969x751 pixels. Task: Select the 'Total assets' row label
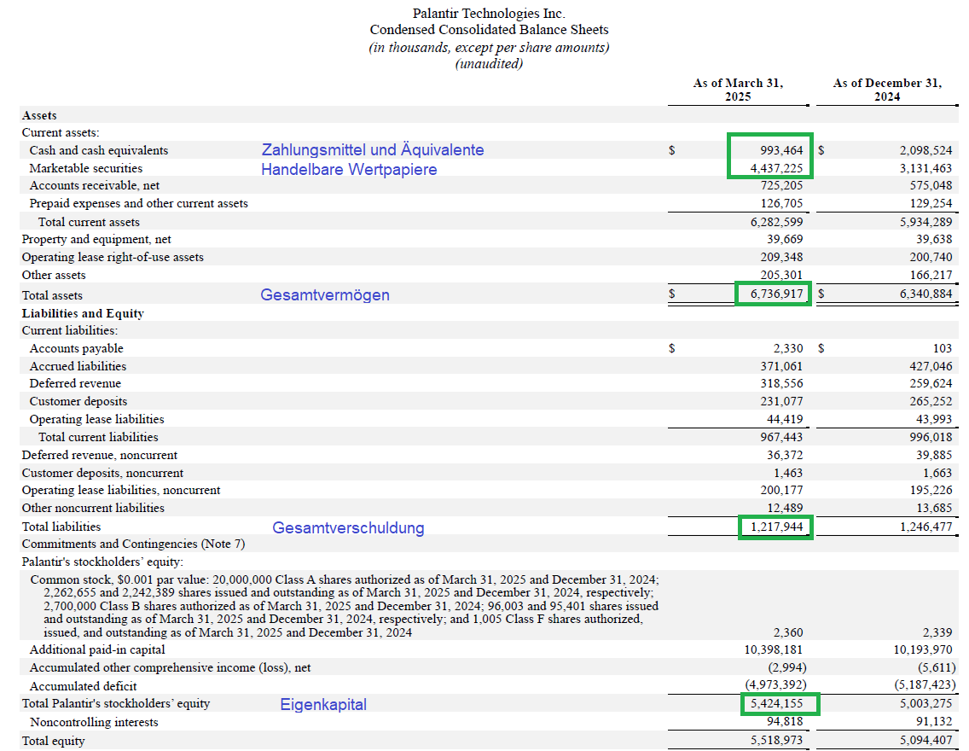click(x=52, y=295)
